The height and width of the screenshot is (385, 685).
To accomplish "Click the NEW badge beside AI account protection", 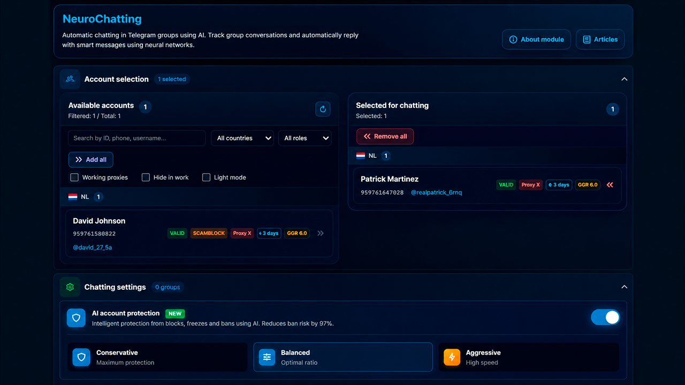I will [x=175, y=314].
